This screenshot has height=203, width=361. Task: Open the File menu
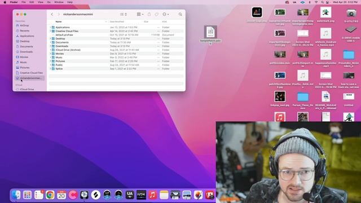(24, 2)
